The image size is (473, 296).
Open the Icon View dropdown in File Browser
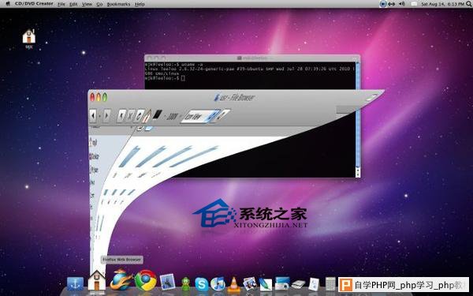click(200, 116)
